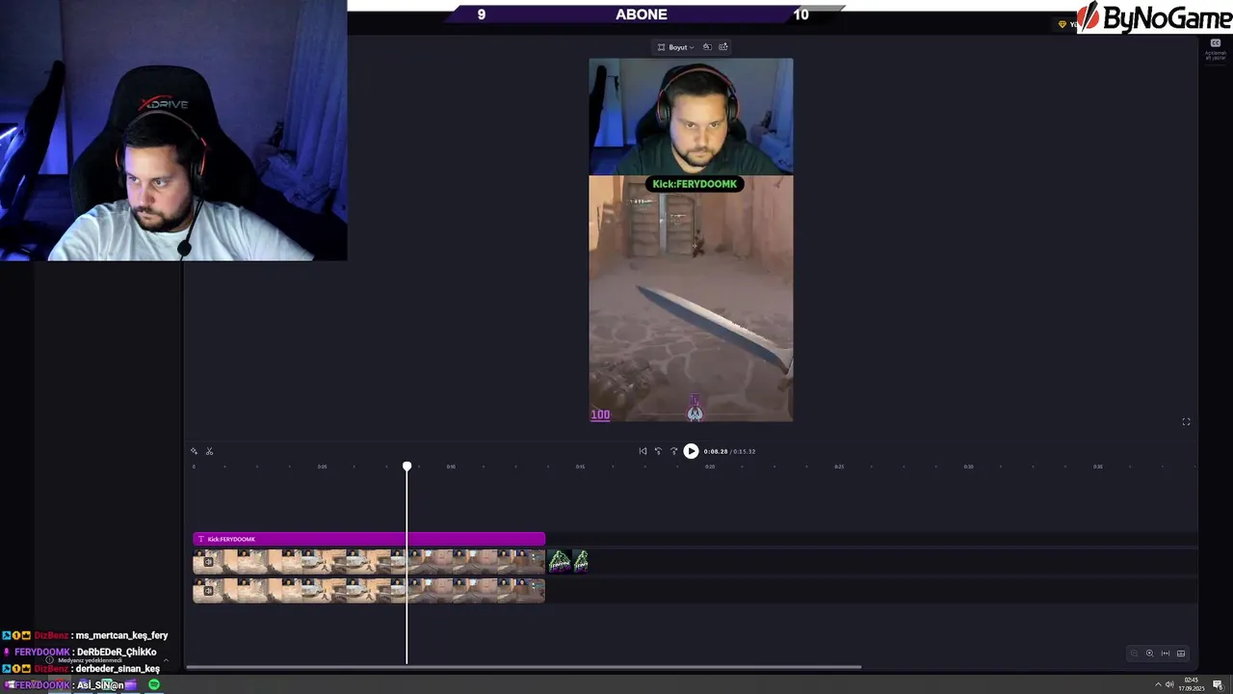Image resolution: width=1233 pixels, height=694 pixels.
Task: Jump to start with skip-back icon
Action: (x=643, y=451)
